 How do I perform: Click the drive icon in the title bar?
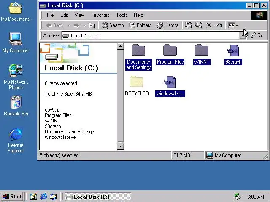(43, 6)
